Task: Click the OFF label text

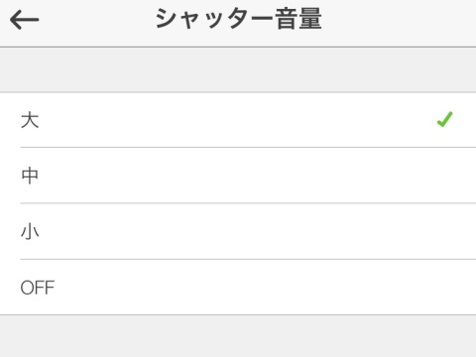Action: pos(38,288)
